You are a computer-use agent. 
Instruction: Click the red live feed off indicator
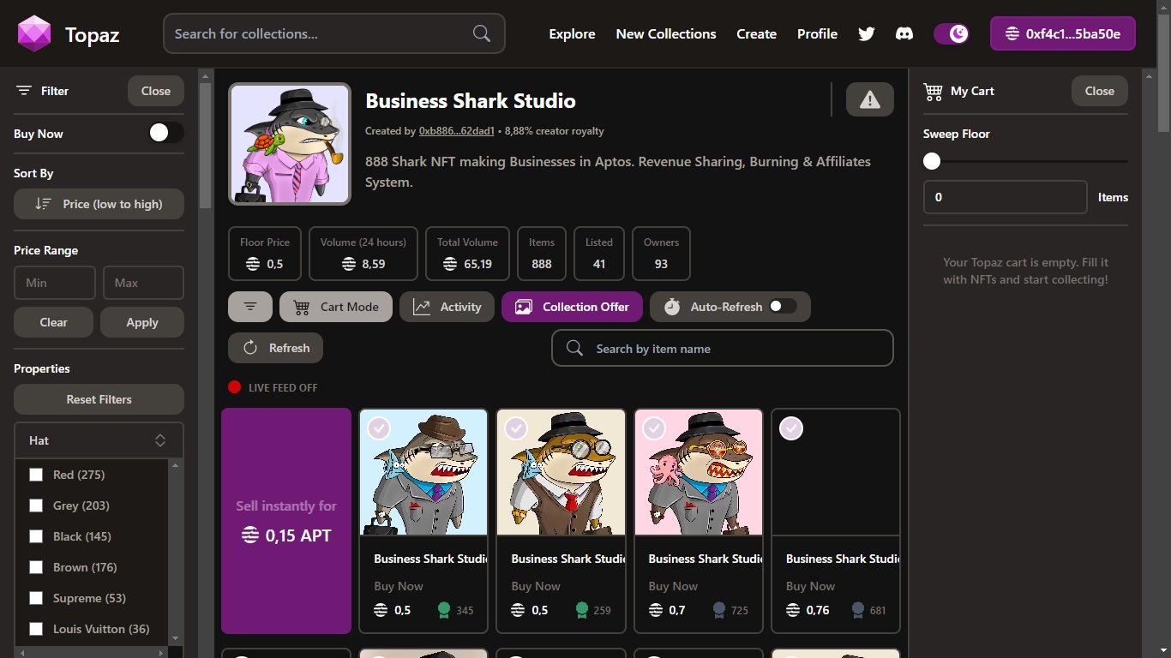point(235,387)
